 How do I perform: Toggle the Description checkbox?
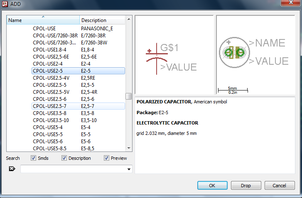coord(64,158)
